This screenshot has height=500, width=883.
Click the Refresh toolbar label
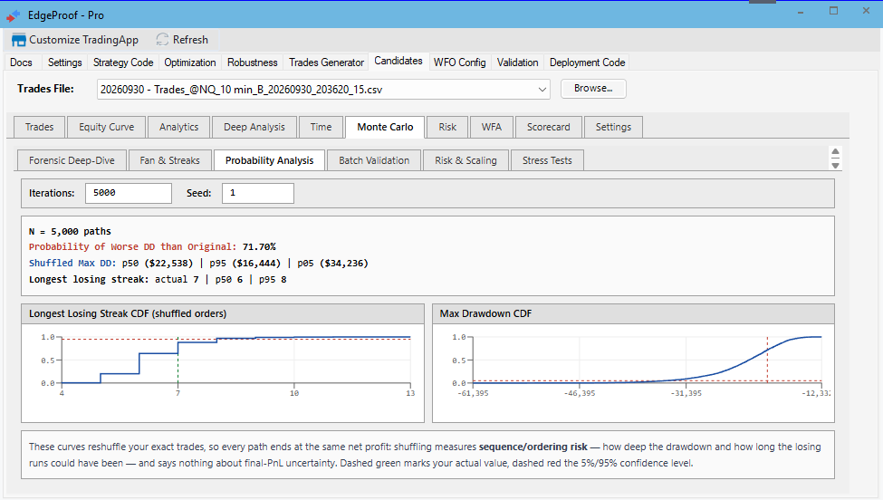190,40
